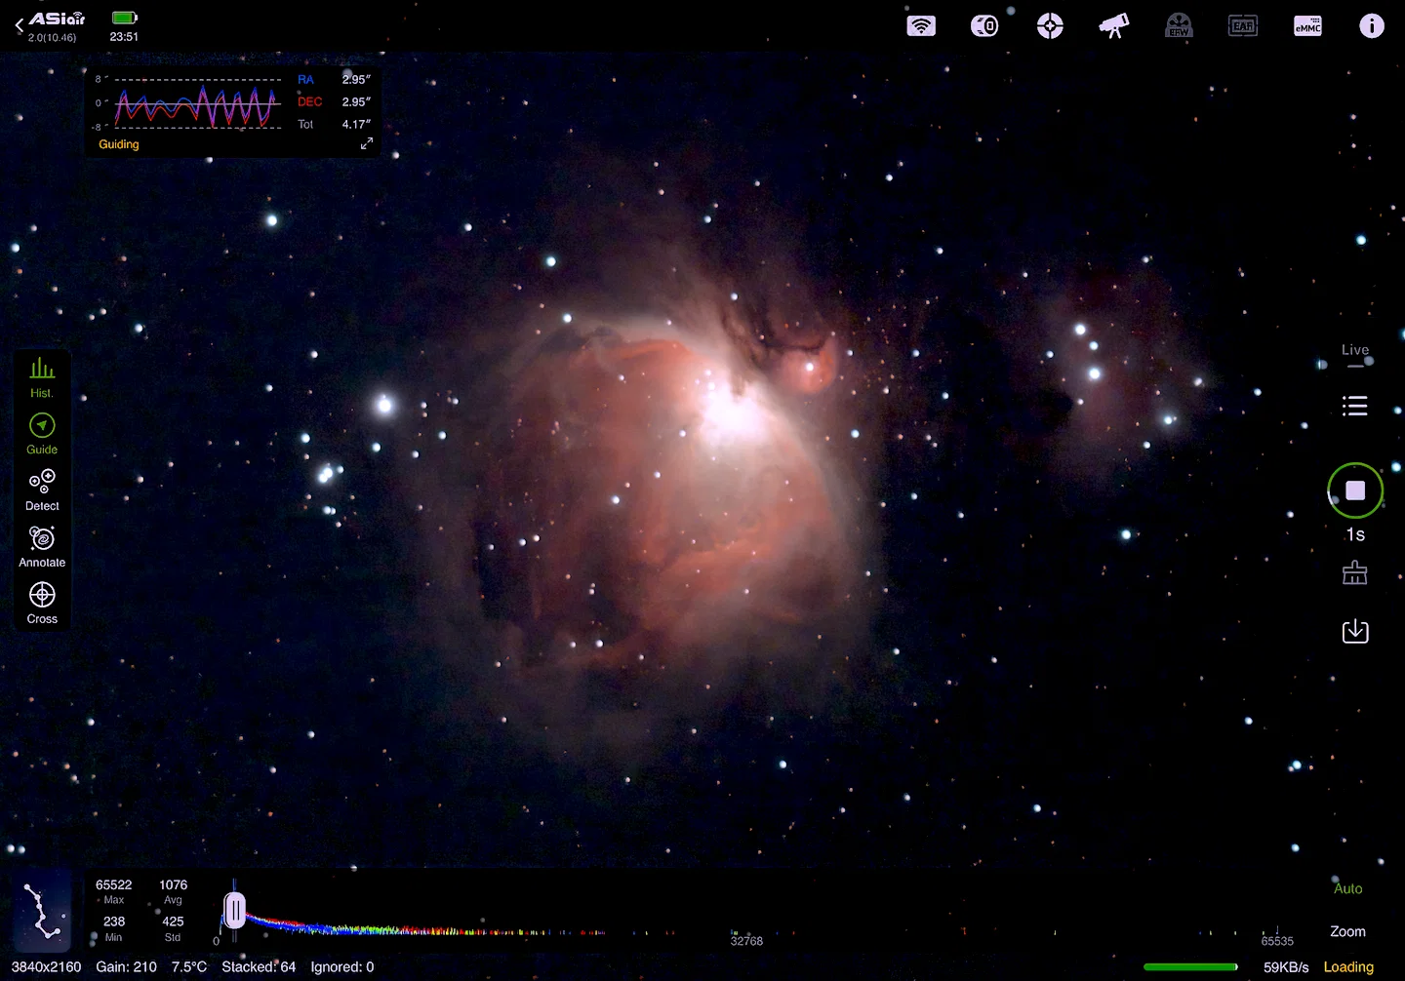
Task: Open the sky atlas constellation thumbnail
Action: coord(42,911)
